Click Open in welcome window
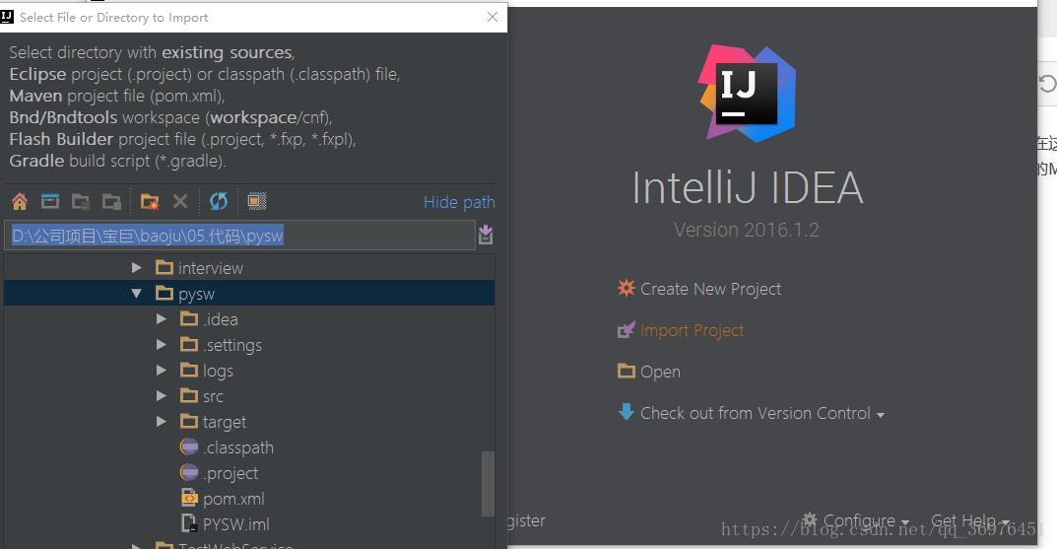 point(660,372)
